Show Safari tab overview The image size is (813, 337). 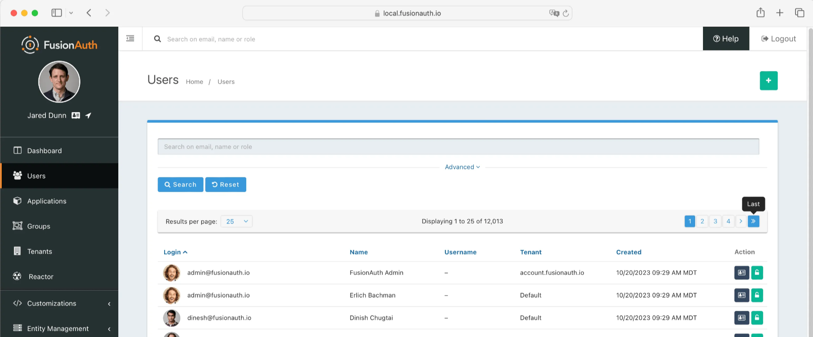click(x=799, y=13)
